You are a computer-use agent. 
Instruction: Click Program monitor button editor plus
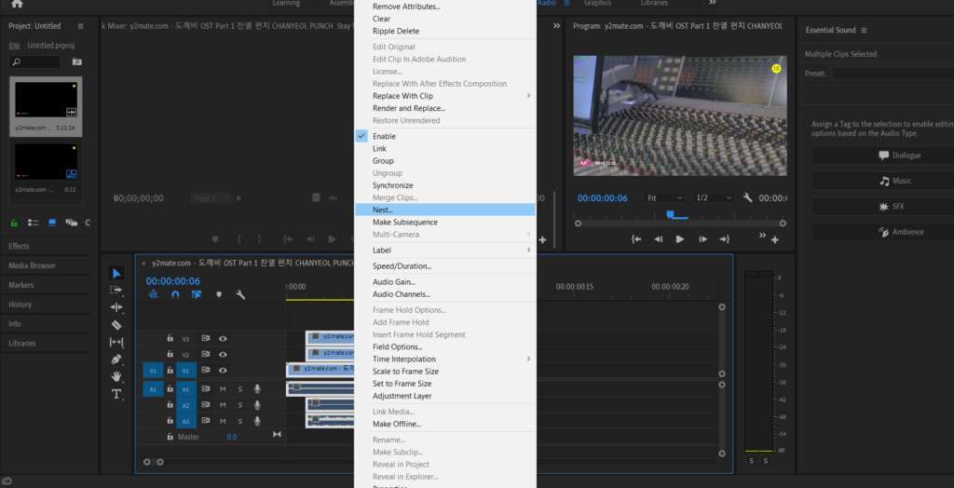(774, 239)
